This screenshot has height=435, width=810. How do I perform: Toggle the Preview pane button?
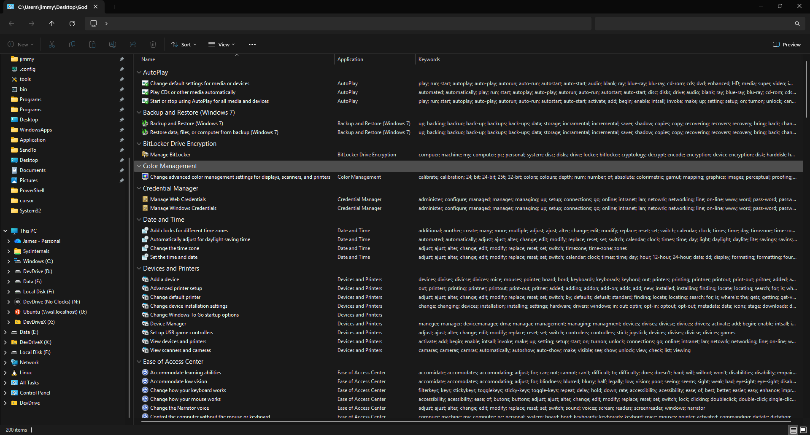pos(786,44)
